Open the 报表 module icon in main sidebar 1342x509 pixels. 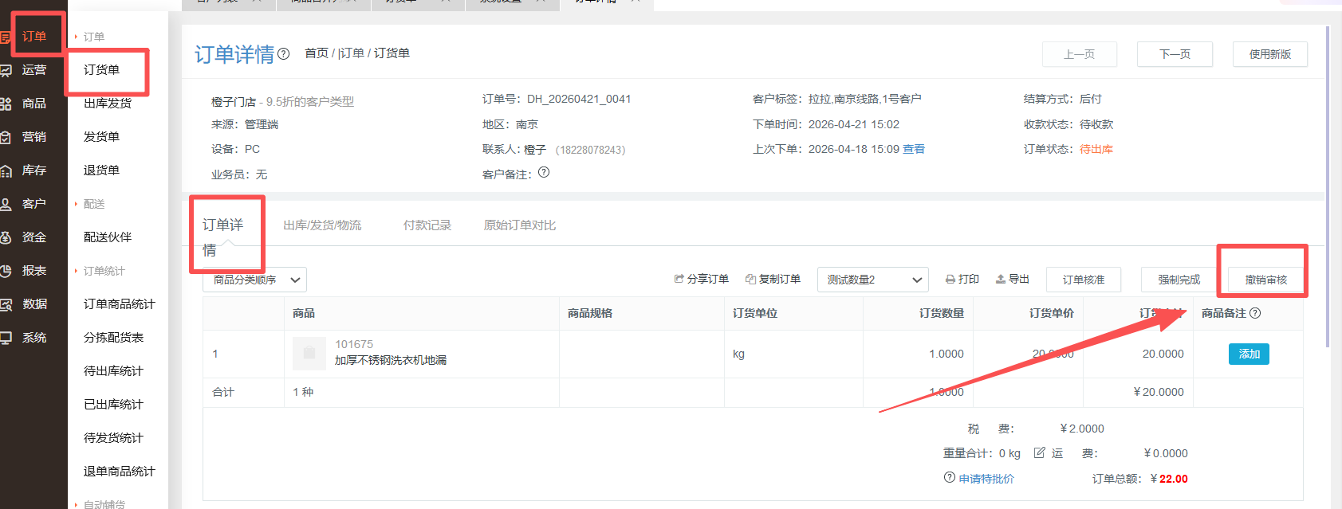point(6,271)
